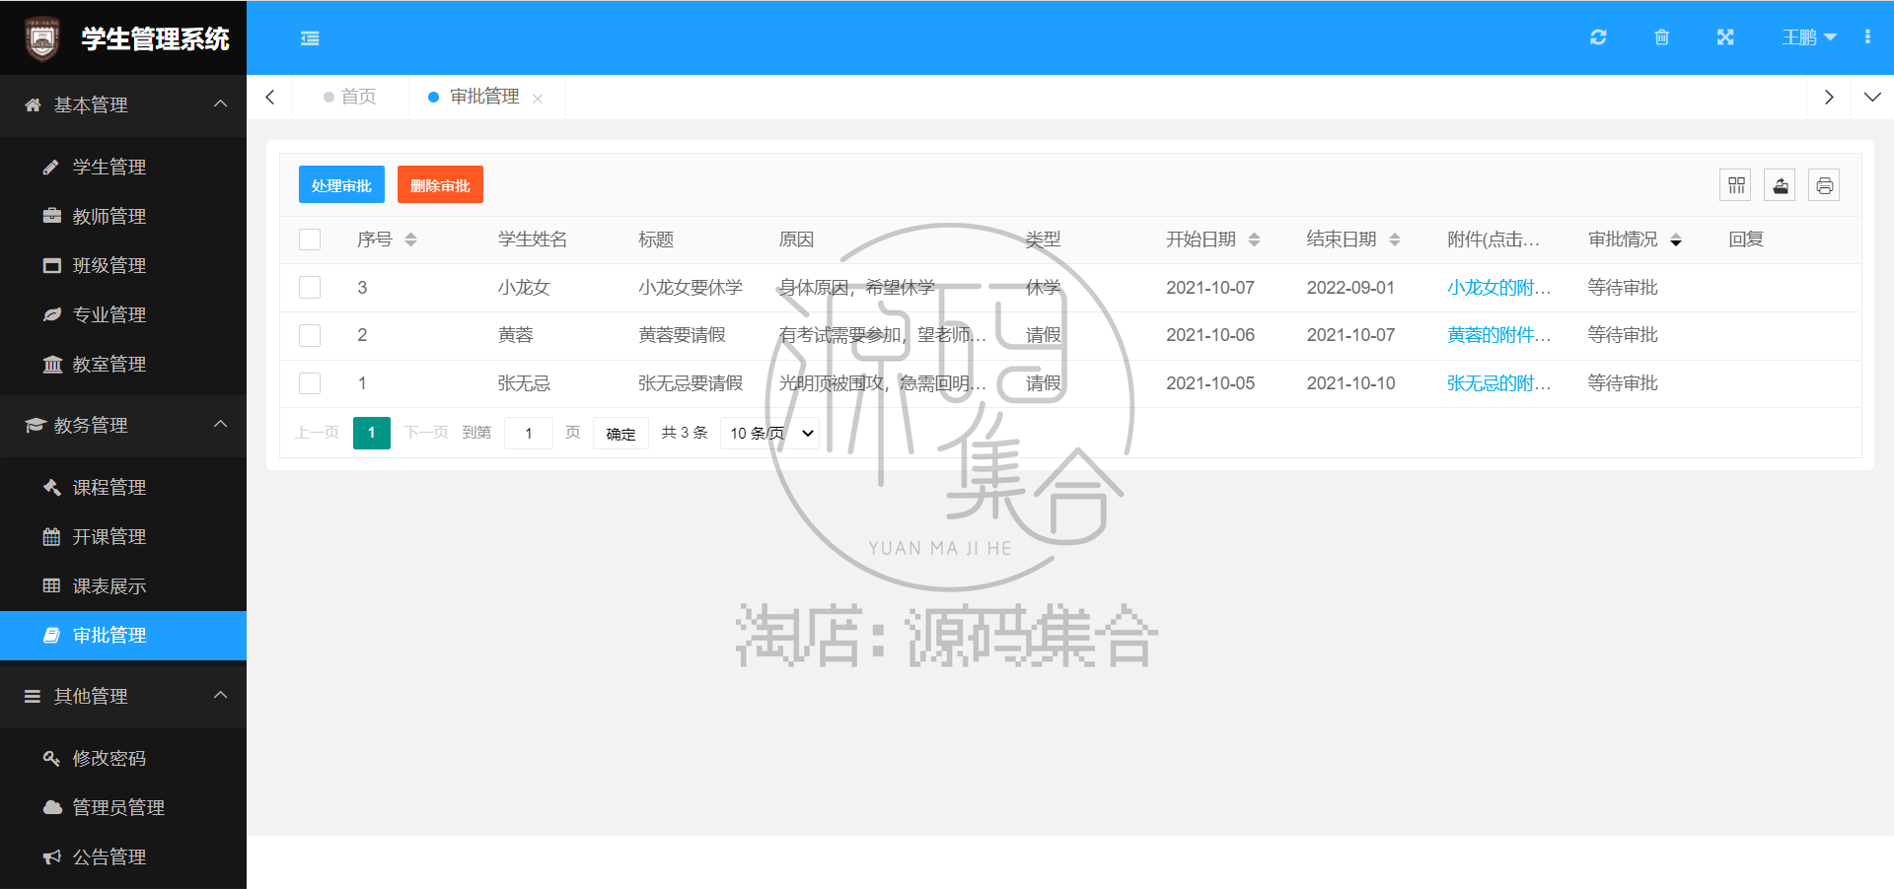Click the refresh icon in header
Viewport: 1894px width, 889px height.
1598,37
